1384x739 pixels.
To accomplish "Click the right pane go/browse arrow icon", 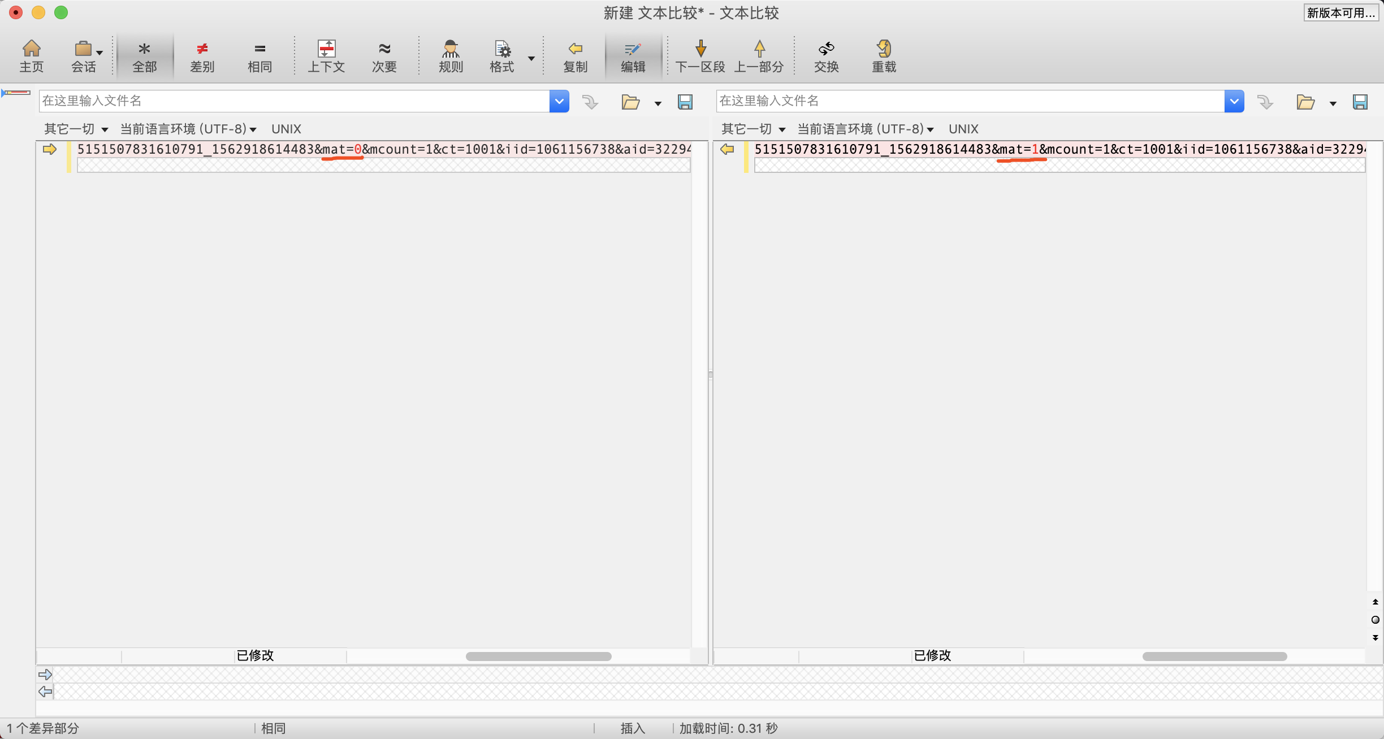I will pyautogui.click(x=1265, y=102).
